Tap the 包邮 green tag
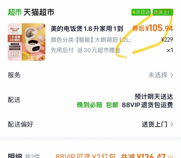The height and width of the screenshot is (158, 181). pos(112,105)
